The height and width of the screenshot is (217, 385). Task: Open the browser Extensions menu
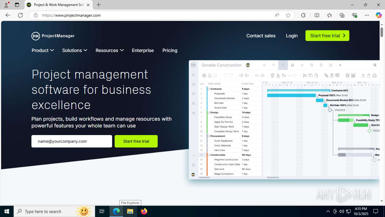[x=303, y=15]
